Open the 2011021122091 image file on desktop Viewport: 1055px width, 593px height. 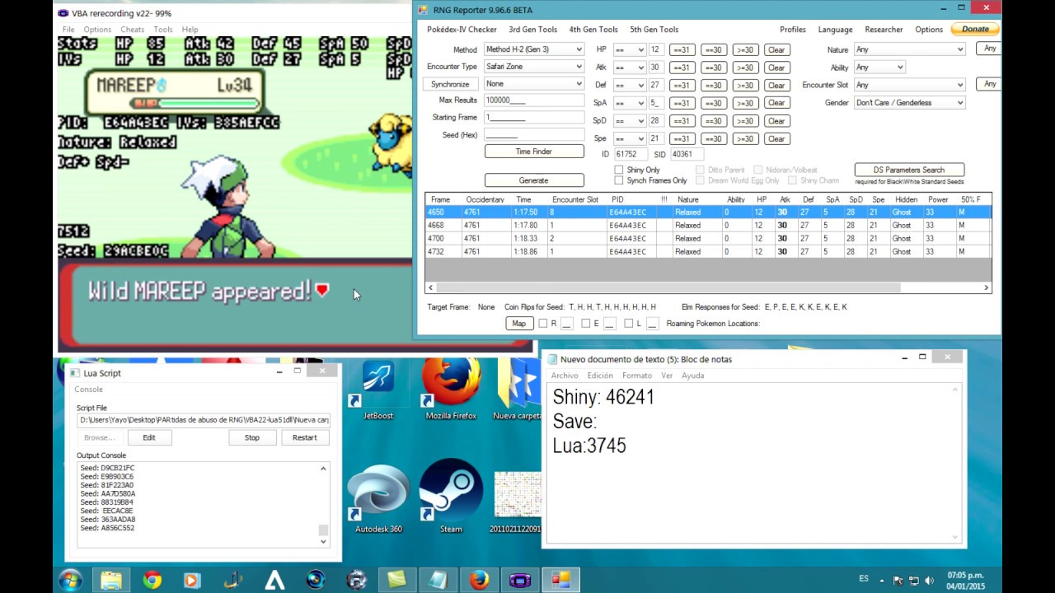(x=517, y=502)
